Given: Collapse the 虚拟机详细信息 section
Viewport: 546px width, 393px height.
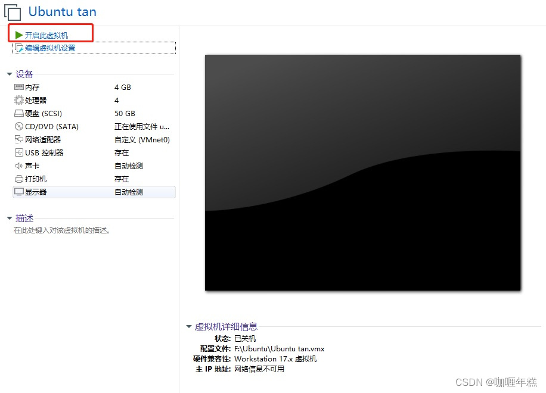Looking at the screenshot, I should [188, 326].
